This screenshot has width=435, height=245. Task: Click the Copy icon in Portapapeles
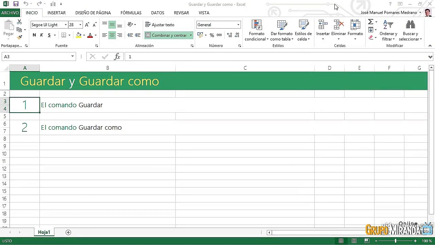click(x=19, y=30)
